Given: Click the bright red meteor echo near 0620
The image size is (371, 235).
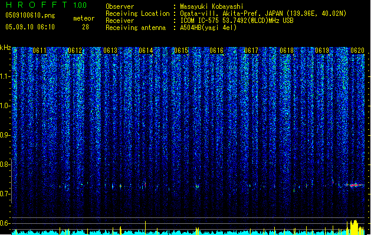Looking at the screenshot, I should click(x=354, y=185).
